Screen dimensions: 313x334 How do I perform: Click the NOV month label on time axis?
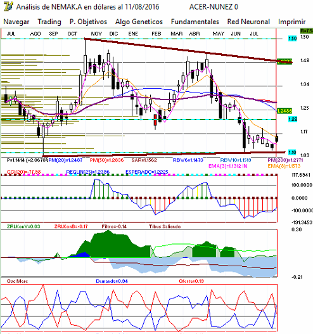[96, 34]
